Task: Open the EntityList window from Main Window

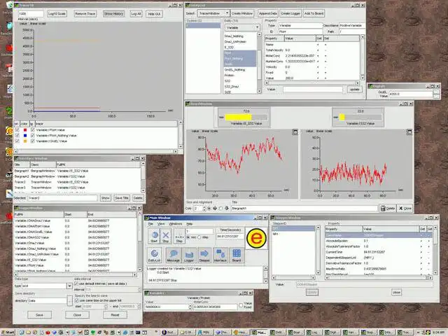Action: click(154, 255)
